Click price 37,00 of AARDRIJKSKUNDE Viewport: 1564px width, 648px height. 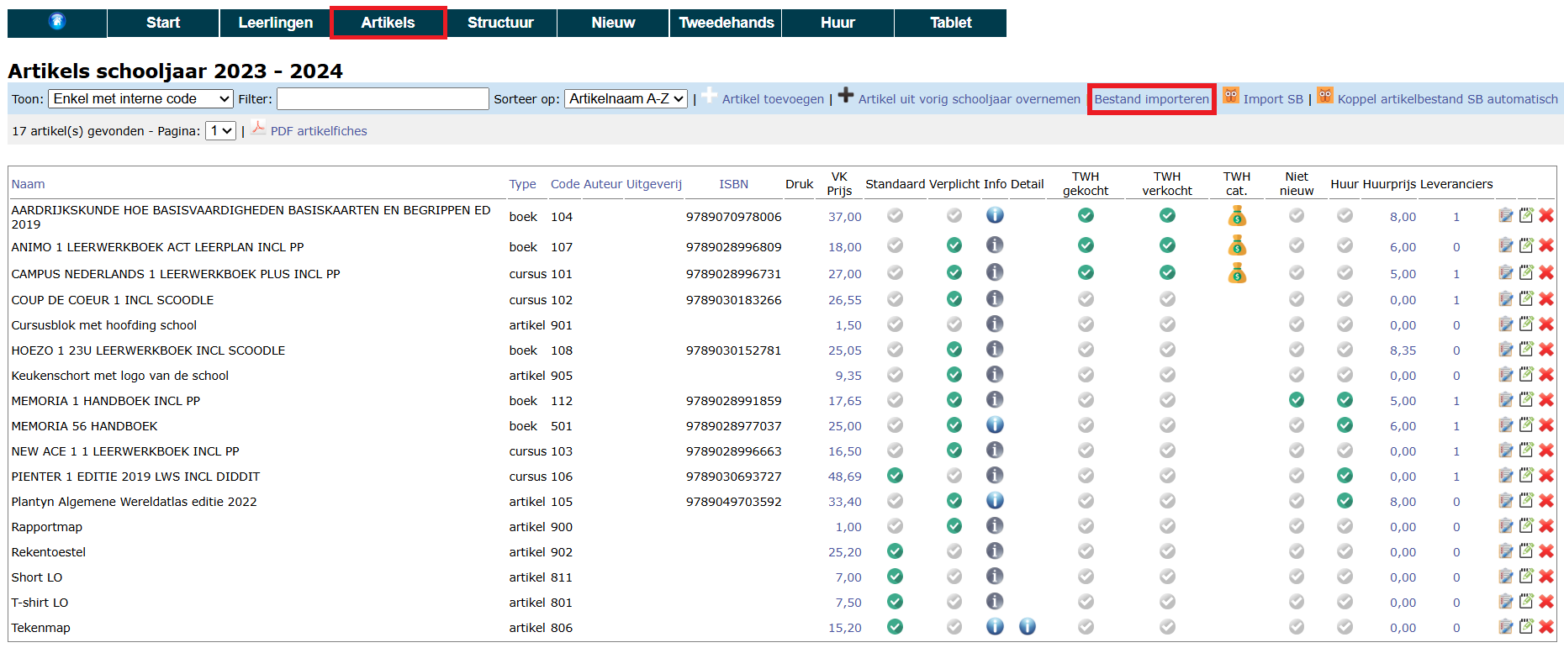tap(844, 217)
